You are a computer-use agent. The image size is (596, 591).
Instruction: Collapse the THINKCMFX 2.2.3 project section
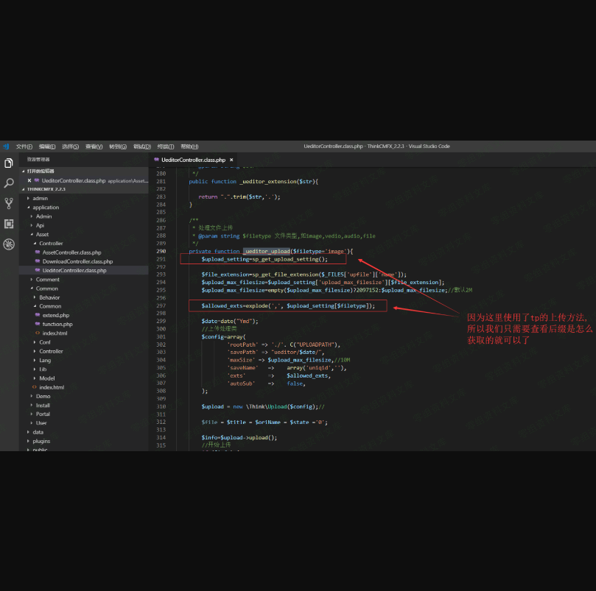pos(46,189)
